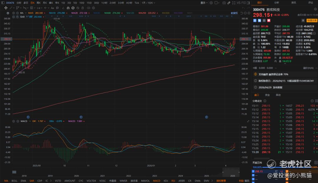Toggle the hidden MA120 line
This screenshot has height=183, width=318.
pos(130,13)
